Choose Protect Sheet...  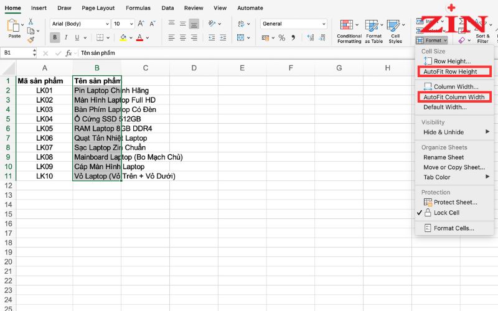pos(454,203)
